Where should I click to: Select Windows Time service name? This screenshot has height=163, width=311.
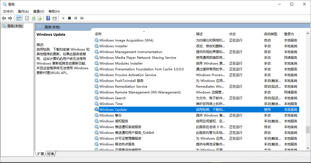click(x=111, y=104)
